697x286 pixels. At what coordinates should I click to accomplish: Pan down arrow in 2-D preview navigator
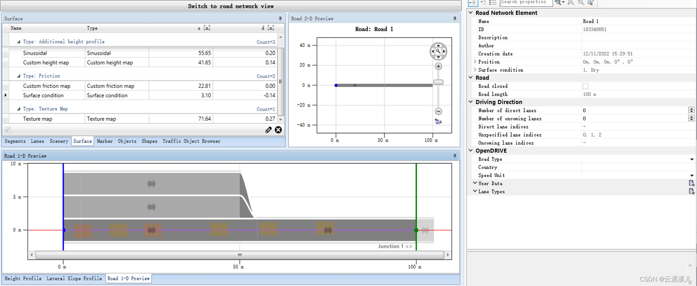(438, 57)
